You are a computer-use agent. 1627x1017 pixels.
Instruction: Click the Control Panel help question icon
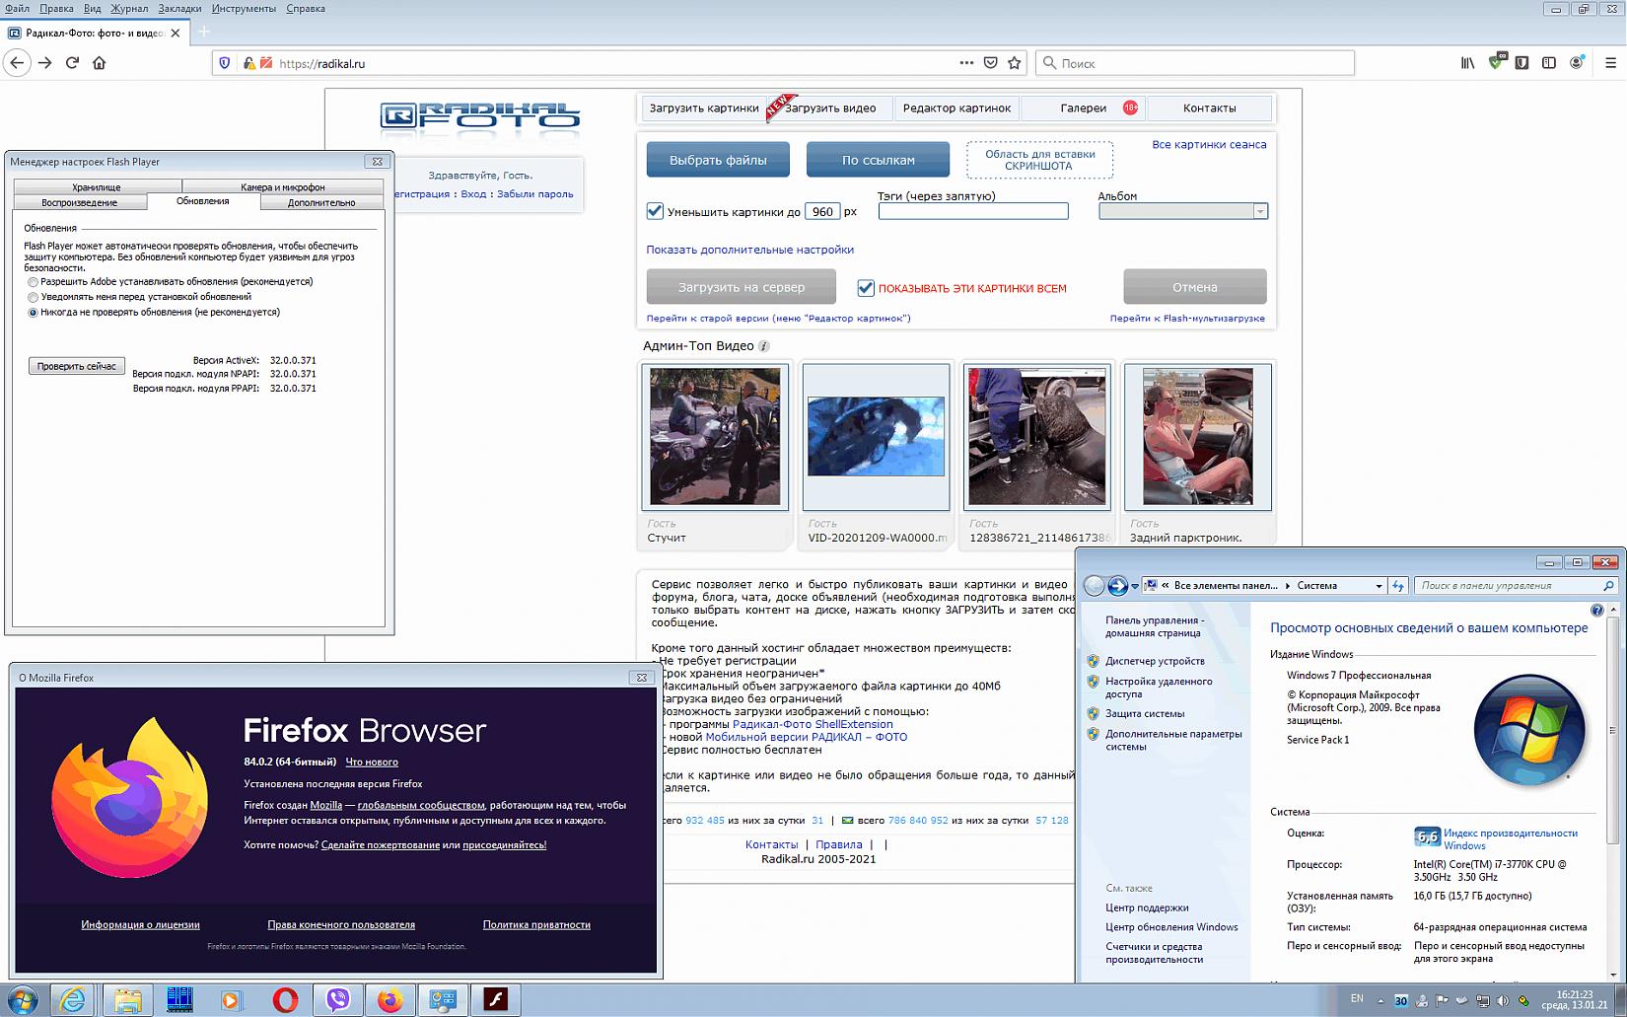click(1596, 611)
